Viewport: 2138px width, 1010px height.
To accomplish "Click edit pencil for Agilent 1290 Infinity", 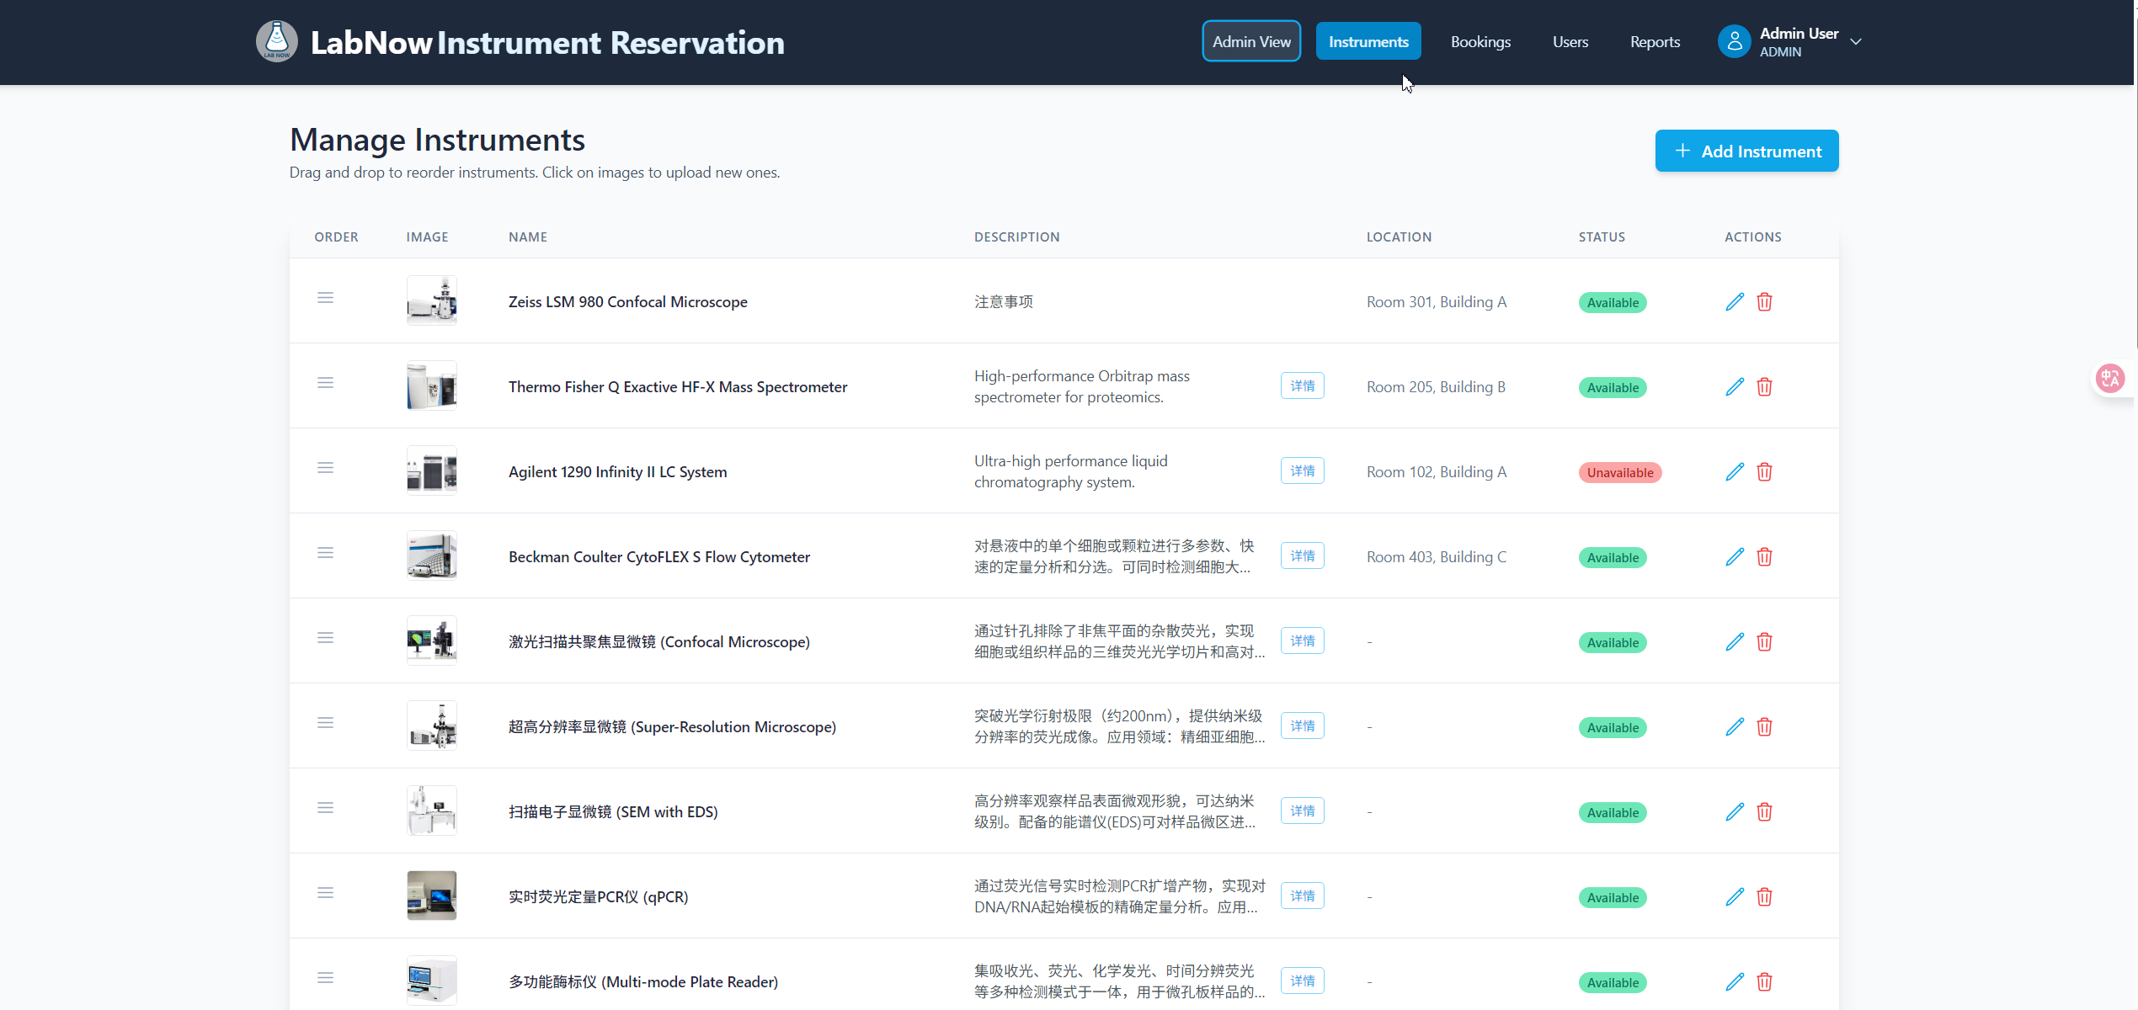I will (1735, 471).
